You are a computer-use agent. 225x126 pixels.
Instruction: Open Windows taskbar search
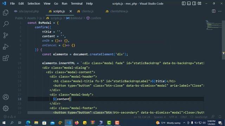[12, 123]
